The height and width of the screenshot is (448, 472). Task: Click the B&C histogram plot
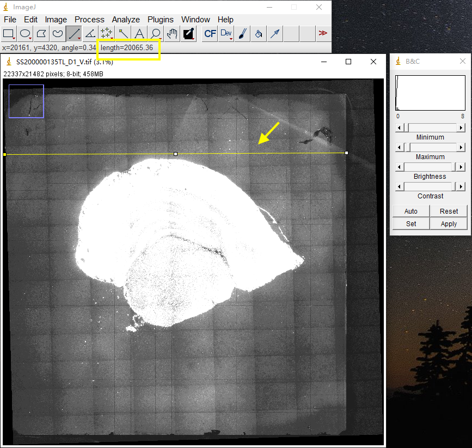coord(430,93)
